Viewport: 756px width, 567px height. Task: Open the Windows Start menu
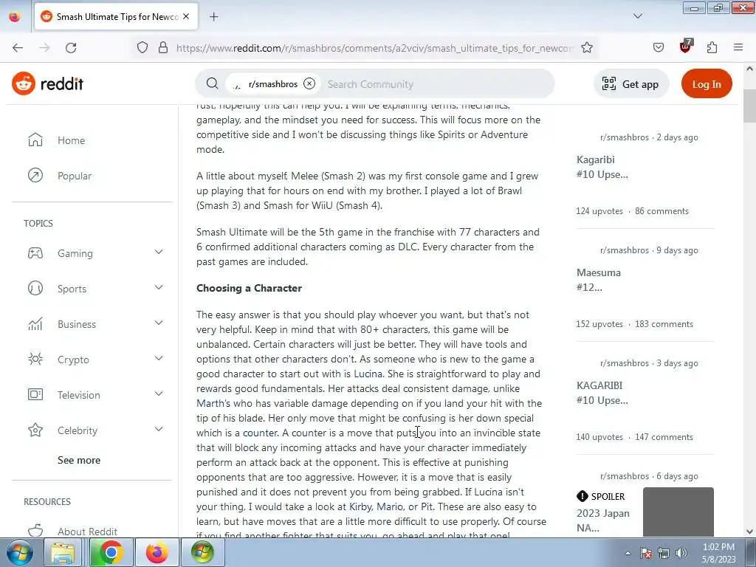(x=19, y=552)
